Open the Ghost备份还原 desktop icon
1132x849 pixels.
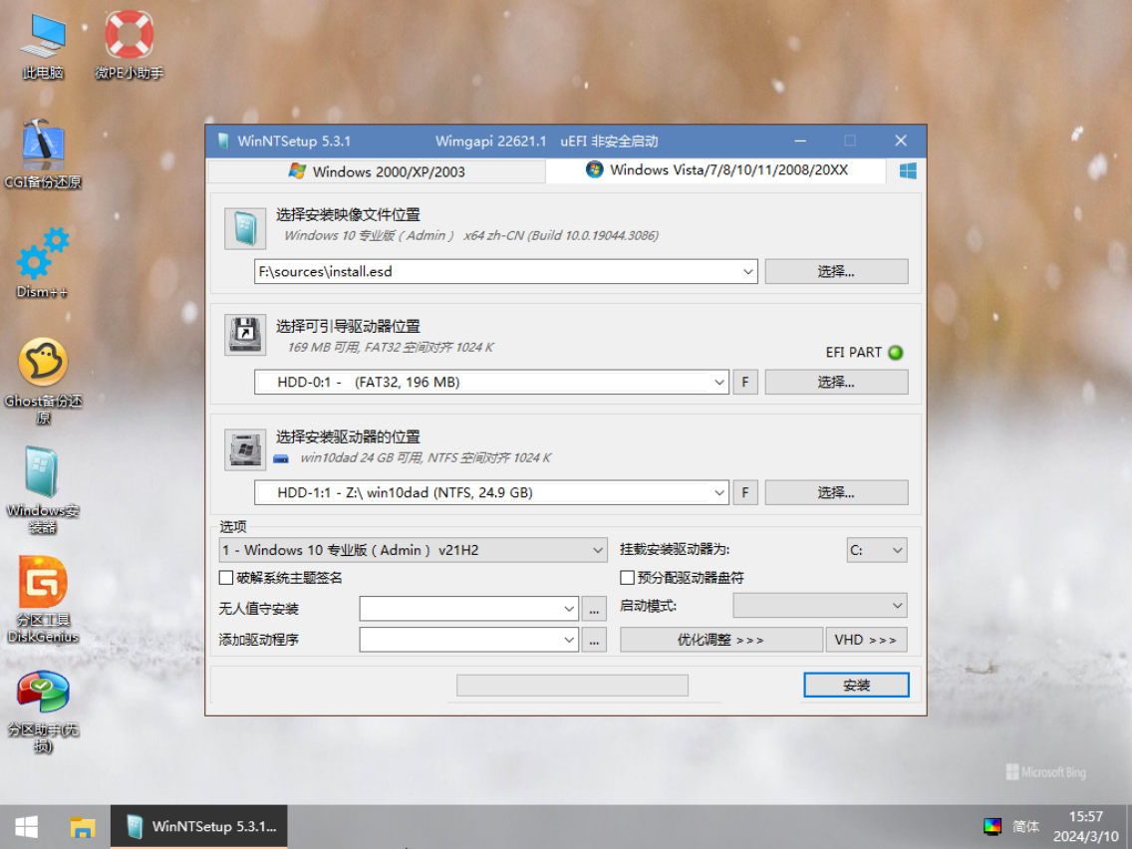point(43,382)
